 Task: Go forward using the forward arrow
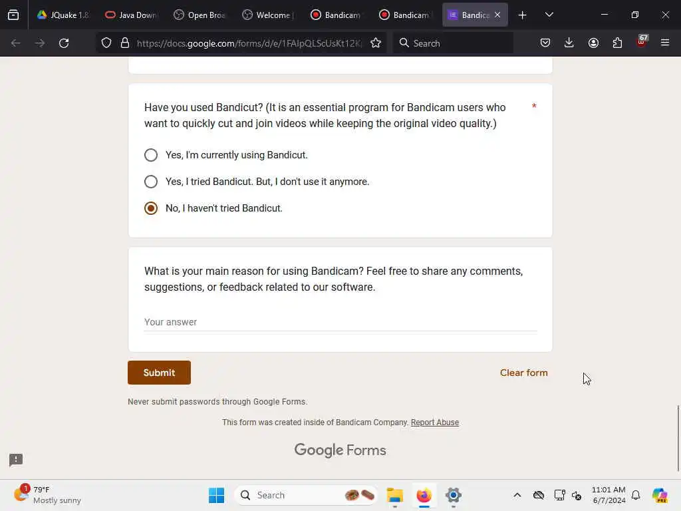pos(39,43)
